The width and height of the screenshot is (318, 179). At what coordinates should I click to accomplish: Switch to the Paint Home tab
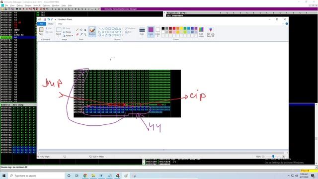pos(51,24)
